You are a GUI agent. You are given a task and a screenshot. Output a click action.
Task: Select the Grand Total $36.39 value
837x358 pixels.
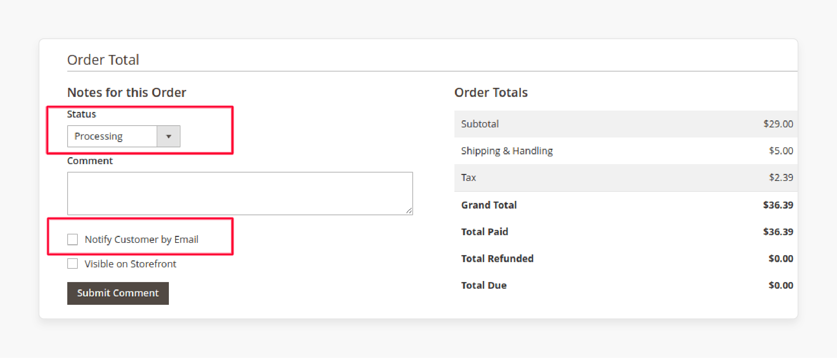(x=778, y=205)
